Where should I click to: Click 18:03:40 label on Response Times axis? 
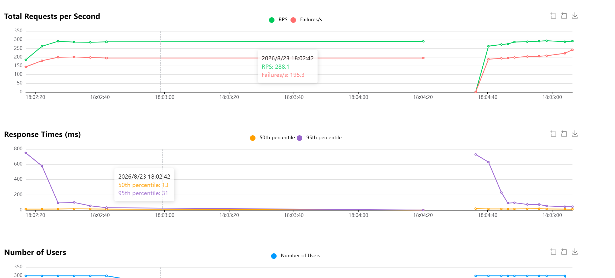pos(294,215)
